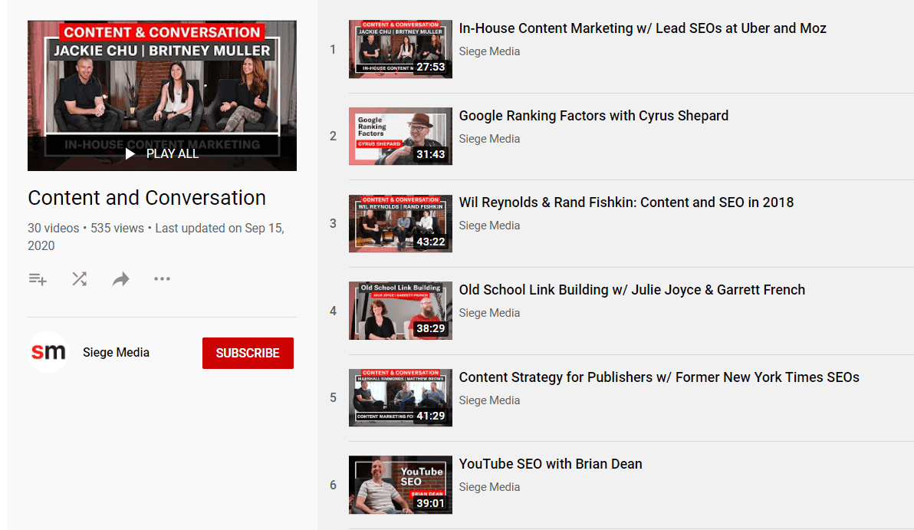Subscribe to Siege Media channel
Screen dimensions: 914x530
click(x=248, y=353)
